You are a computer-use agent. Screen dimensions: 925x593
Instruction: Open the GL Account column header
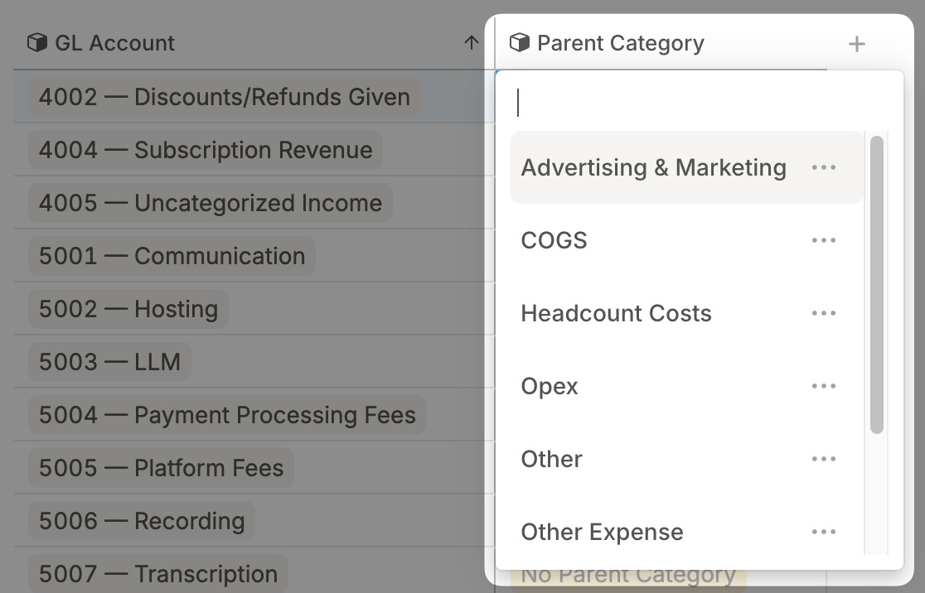click(x=114, y=43)
